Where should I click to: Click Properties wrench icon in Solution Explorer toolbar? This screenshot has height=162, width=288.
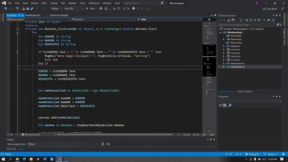(x=269, y=20)
